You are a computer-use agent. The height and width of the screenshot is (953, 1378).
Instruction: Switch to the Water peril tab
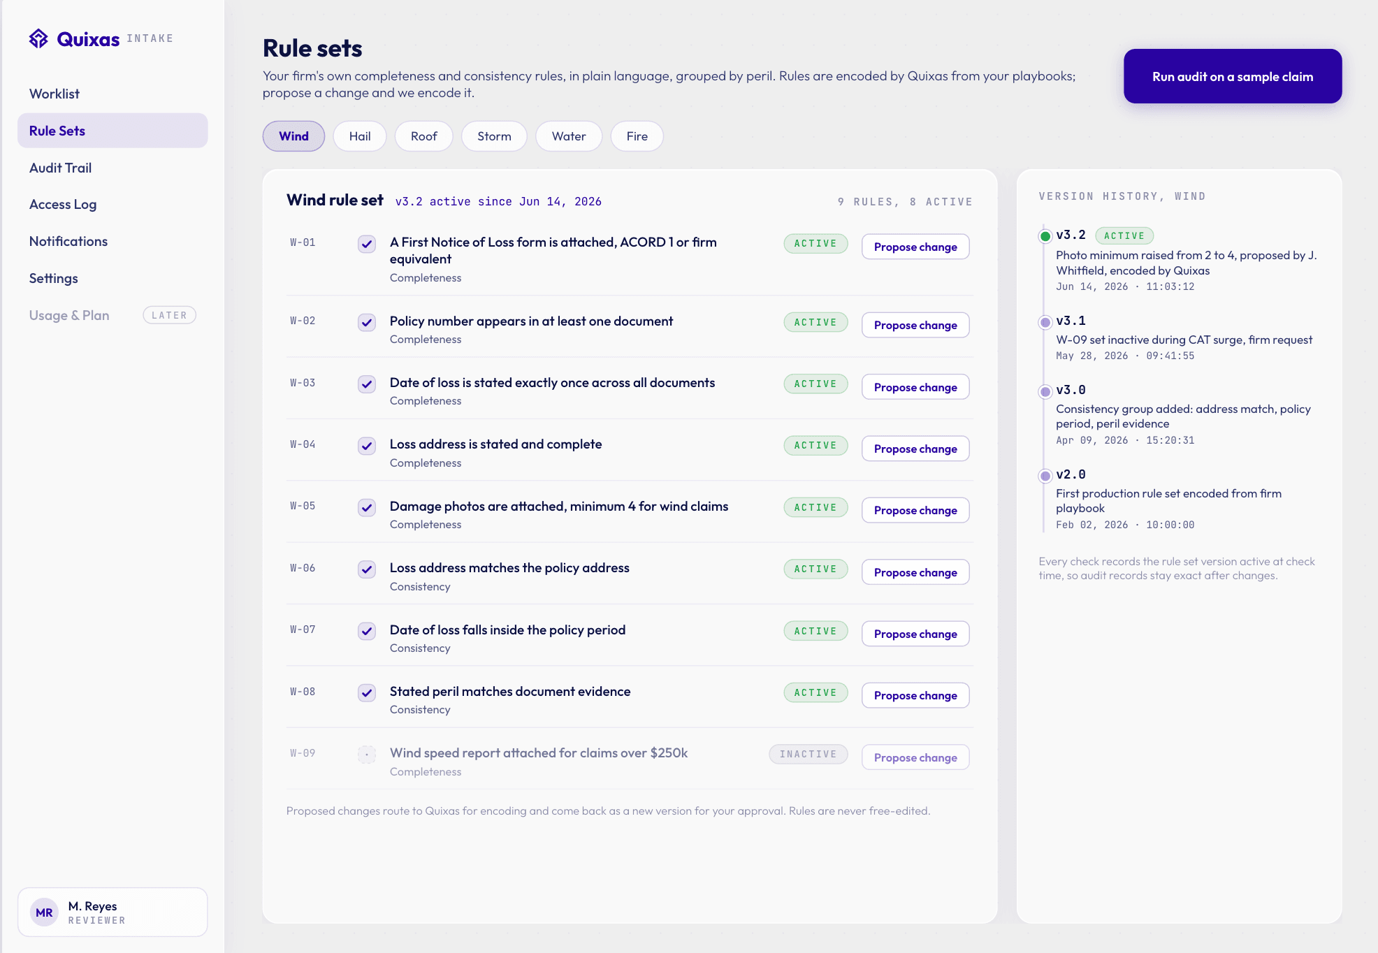[x=569, y=136]
